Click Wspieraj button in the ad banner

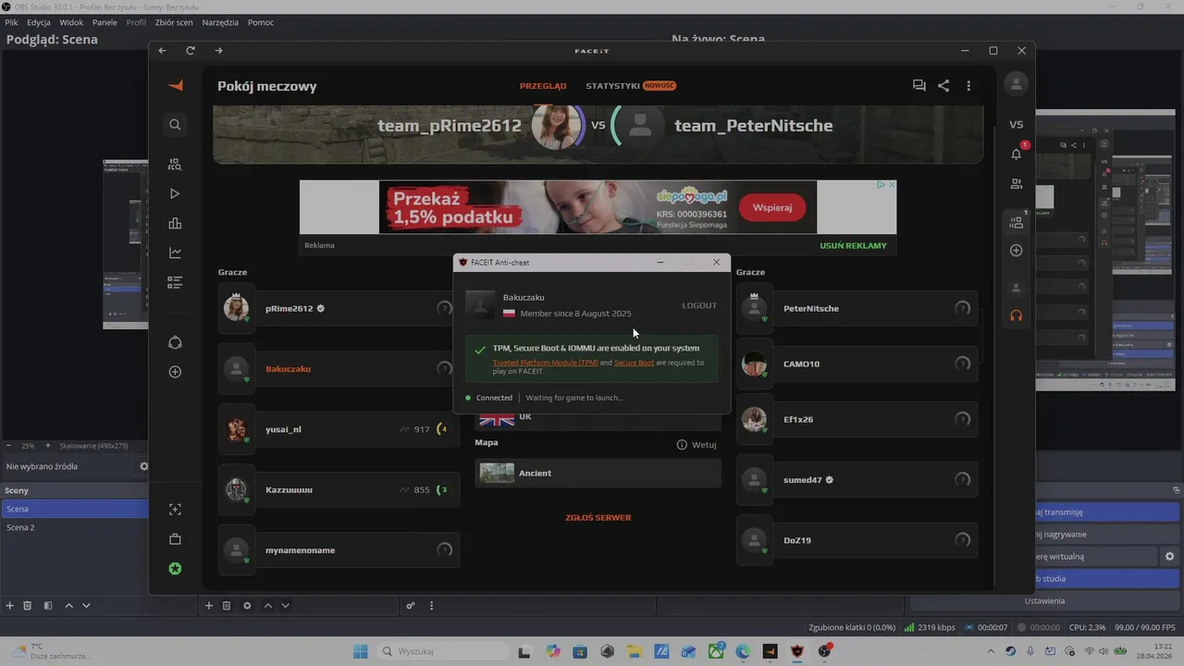[772, 207]
